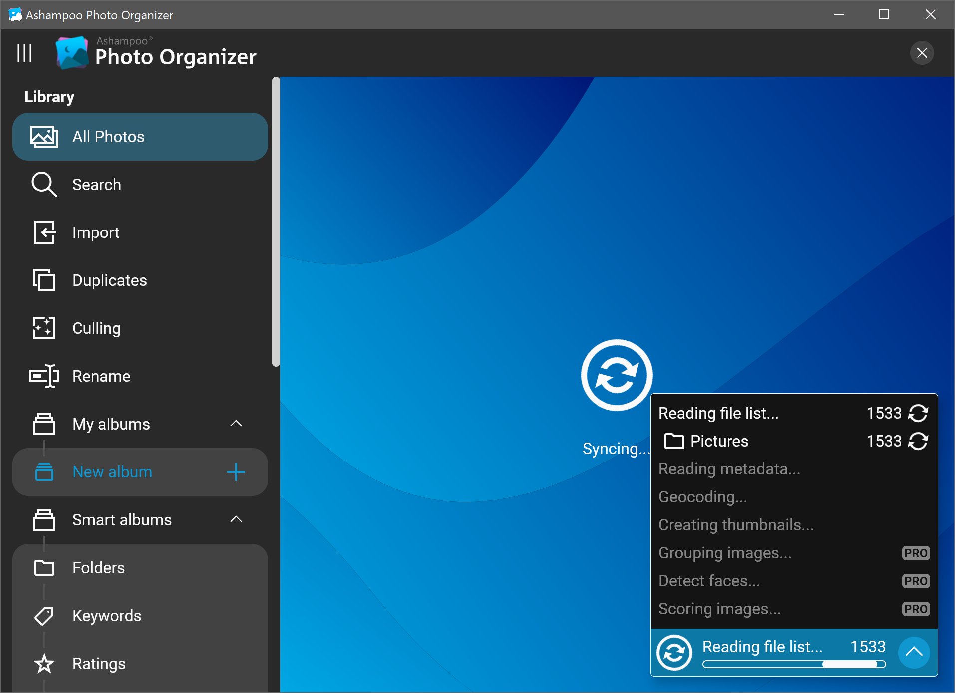This screenshot has height=693, width=955.
Task: Create a New album
Action: 140,472
